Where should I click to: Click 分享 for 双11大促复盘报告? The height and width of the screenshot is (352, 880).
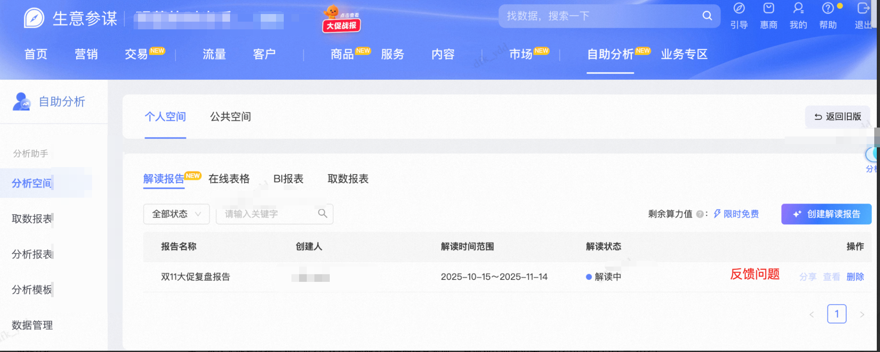click(x=807, y=277)
